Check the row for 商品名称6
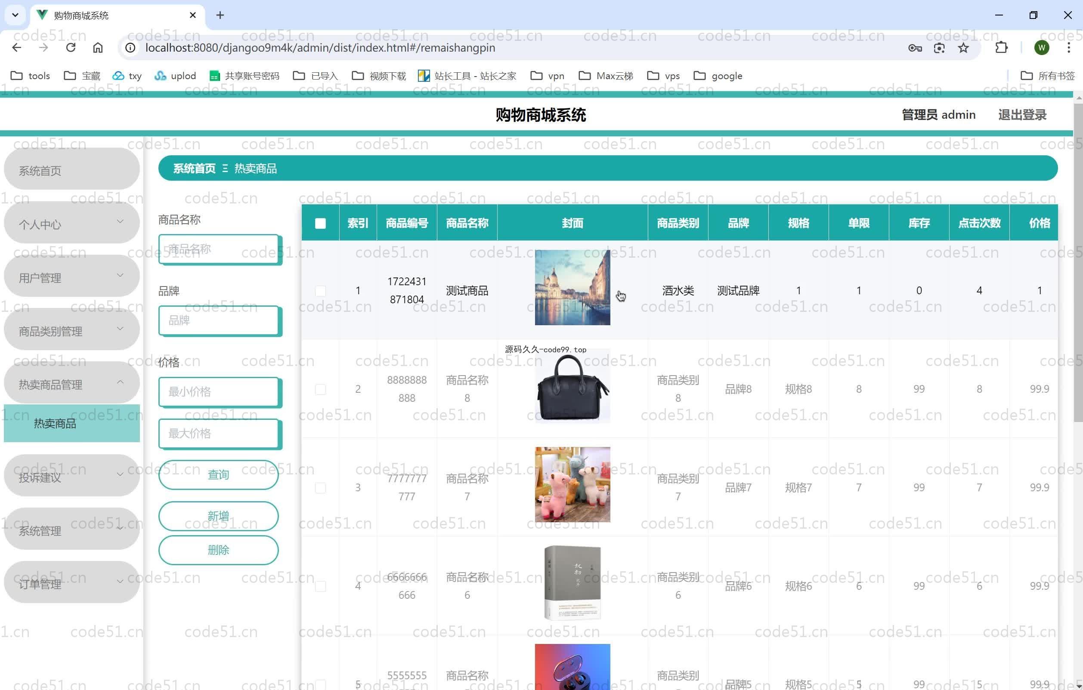This screenshot has width=1083, height=690. 320,586
